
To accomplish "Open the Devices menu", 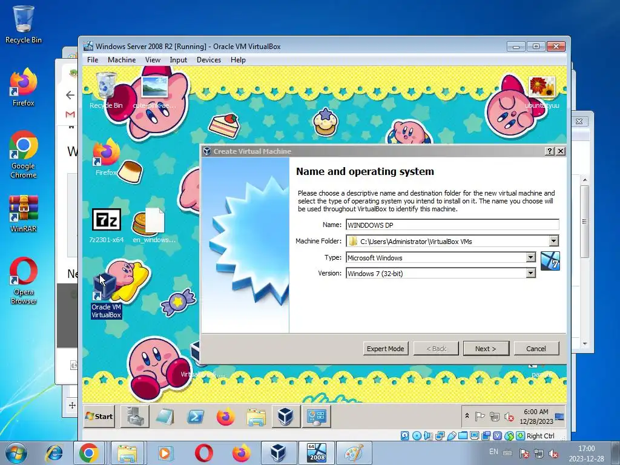I will (x=209, y=60).
